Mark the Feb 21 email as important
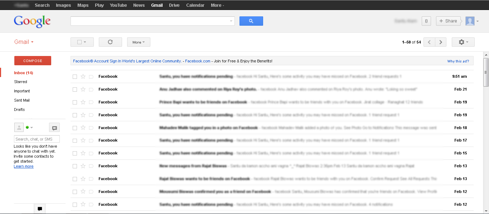Image resolution: width=489 pixels, height=214 pixels. pos(91,90)
